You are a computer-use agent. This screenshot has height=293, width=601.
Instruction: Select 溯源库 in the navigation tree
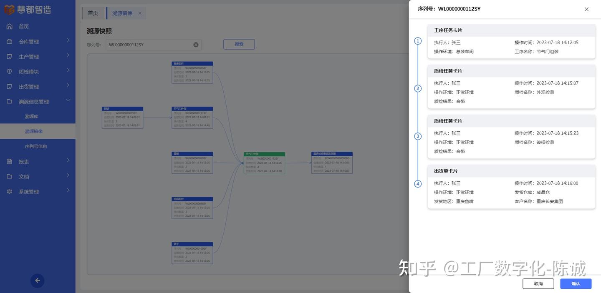(31, 115)
